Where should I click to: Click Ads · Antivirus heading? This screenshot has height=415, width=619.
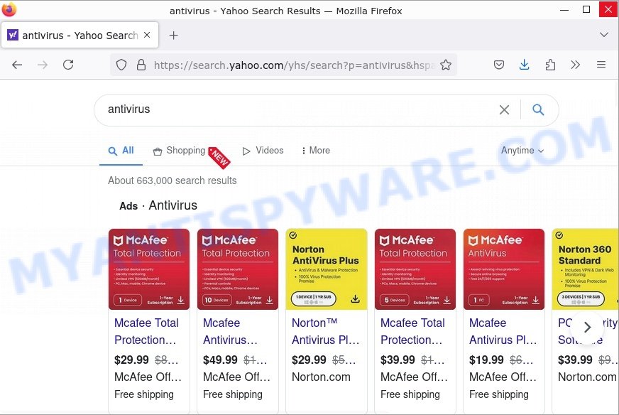coord(158,205)
